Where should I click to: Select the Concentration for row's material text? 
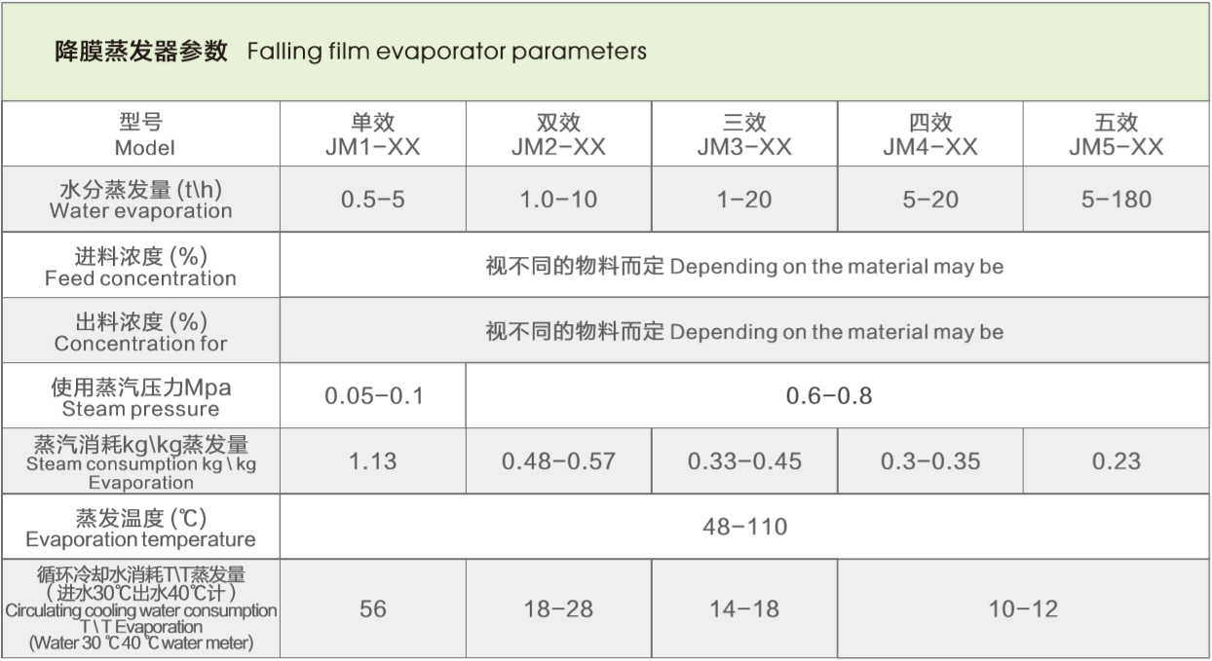point(744,332)
